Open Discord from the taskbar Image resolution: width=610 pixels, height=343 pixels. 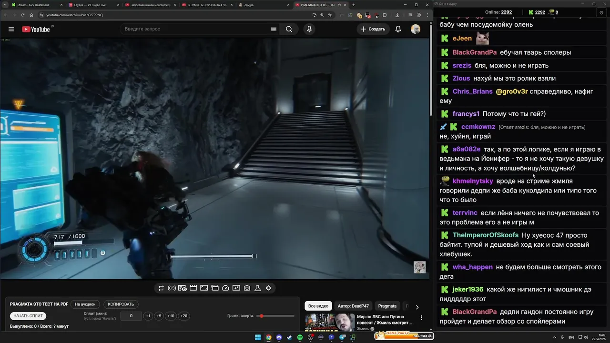pos(279,337)
